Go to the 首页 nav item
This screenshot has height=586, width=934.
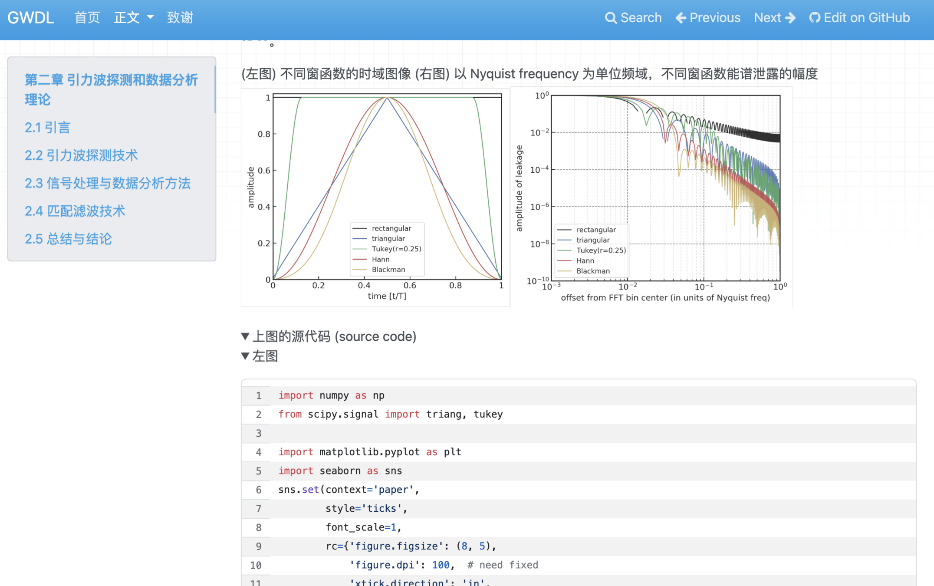coord(87,18)
